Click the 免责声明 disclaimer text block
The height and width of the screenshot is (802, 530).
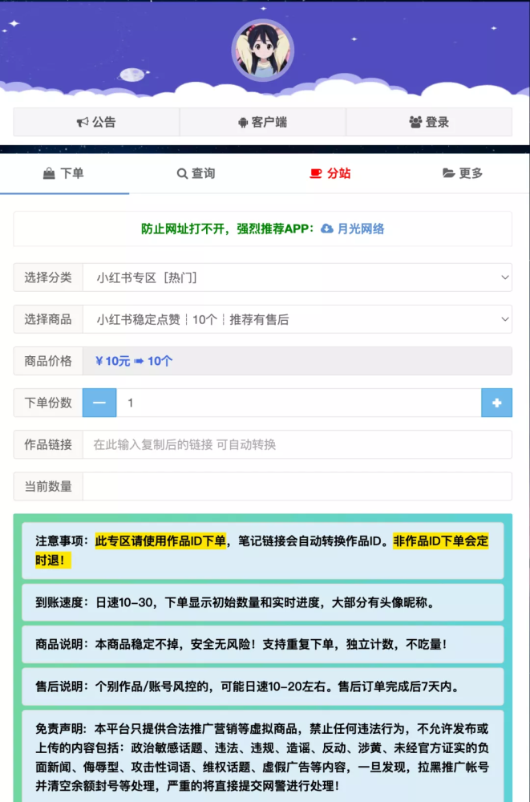tap(262, 757)
